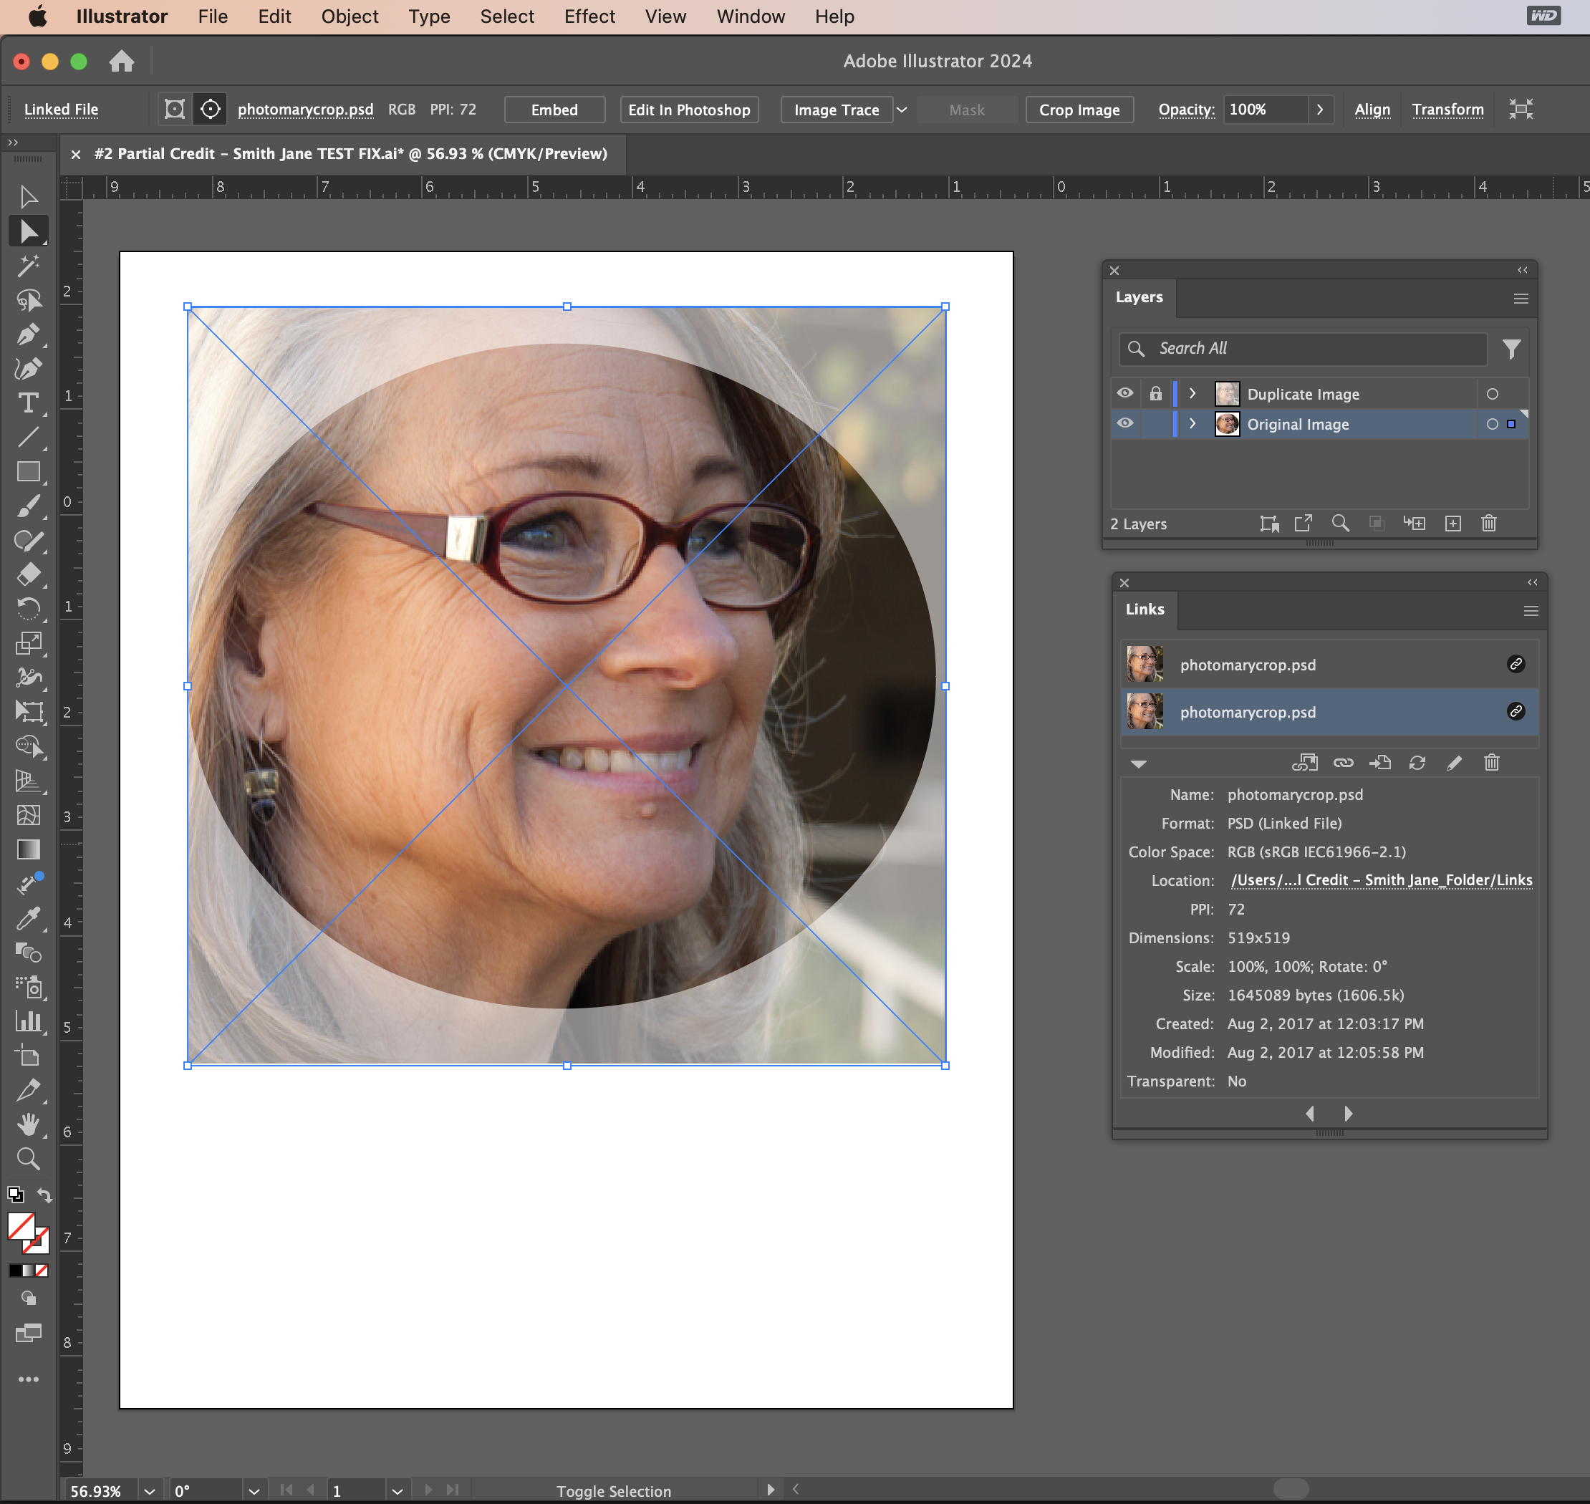Collapse link info disclosure triangle
The width and height of the screenshot is (1590, 1504).
coord(1139,763)
